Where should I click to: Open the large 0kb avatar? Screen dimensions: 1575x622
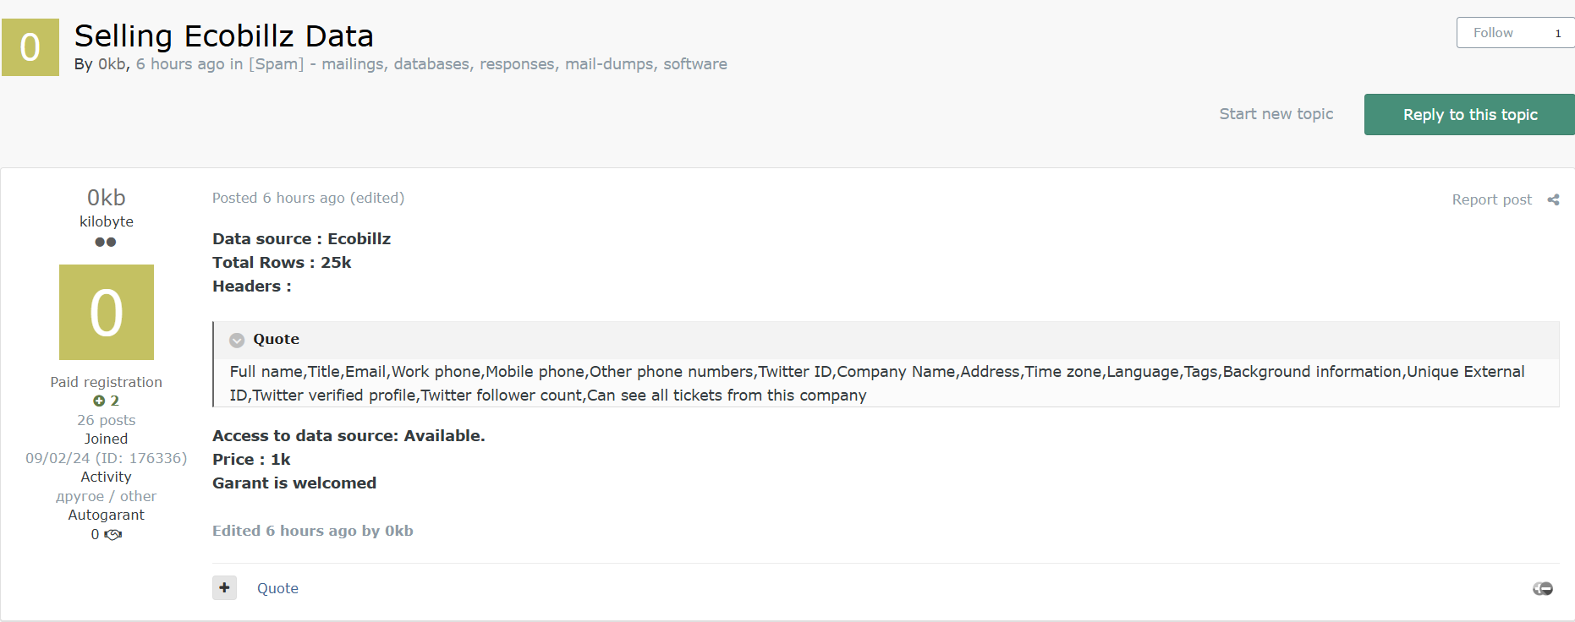[x=107, y=312]
